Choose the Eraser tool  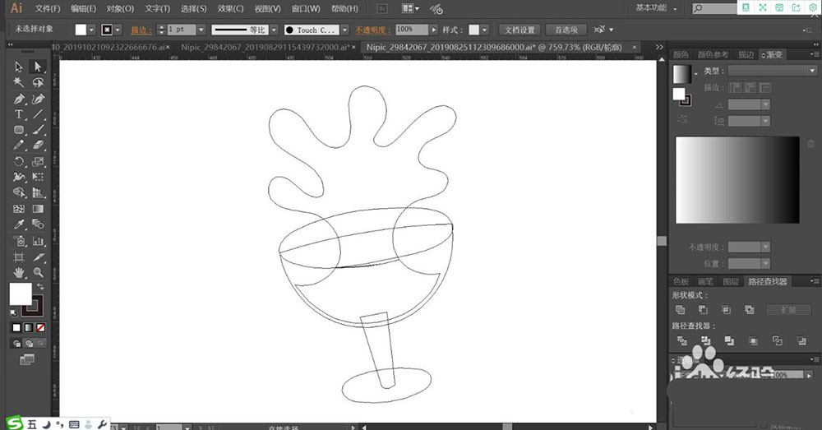(38, 146)
